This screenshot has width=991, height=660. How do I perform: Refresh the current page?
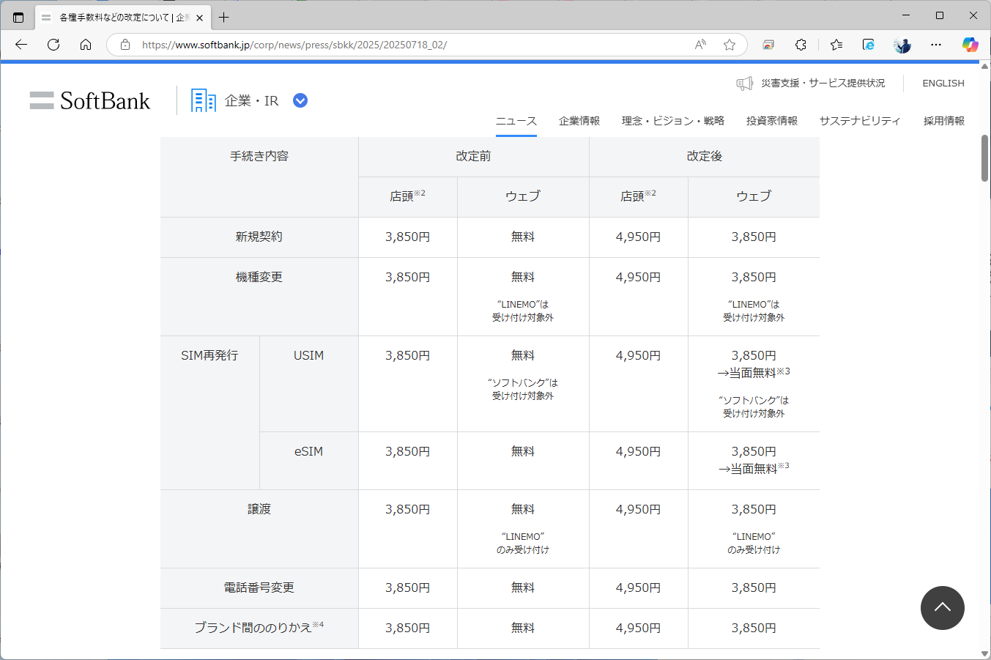pyautogui.click(x=53, y=45)
